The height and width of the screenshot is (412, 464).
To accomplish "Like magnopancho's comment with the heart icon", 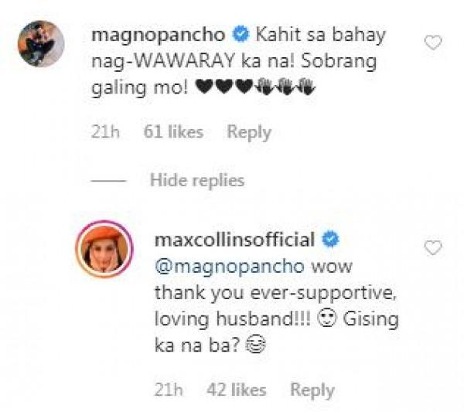I will [x=433, y=43].
